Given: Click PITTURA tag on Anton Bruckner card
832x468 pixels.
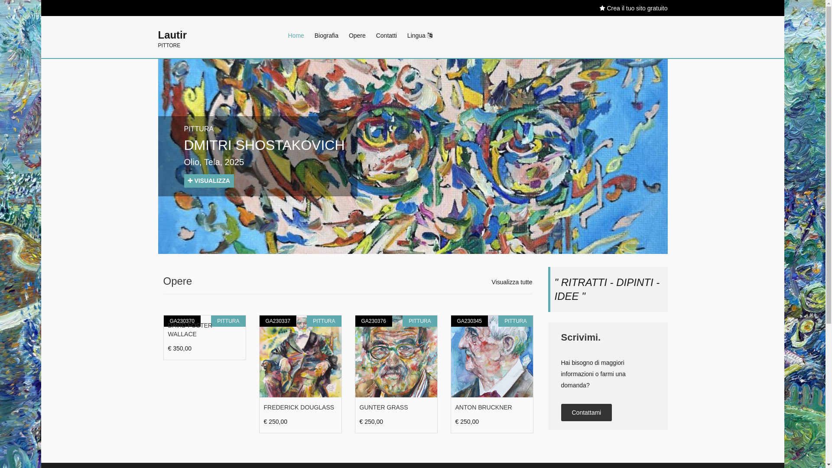Looking at the screenshot, I should tap(516, 321).
